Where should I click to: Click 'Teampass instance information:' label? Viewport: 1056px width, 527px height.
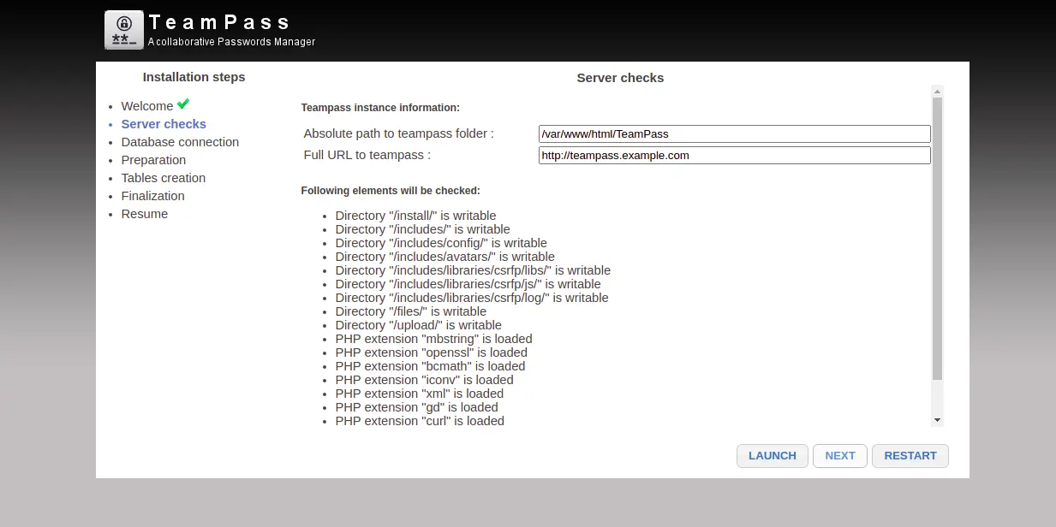[x=380, y=108]
